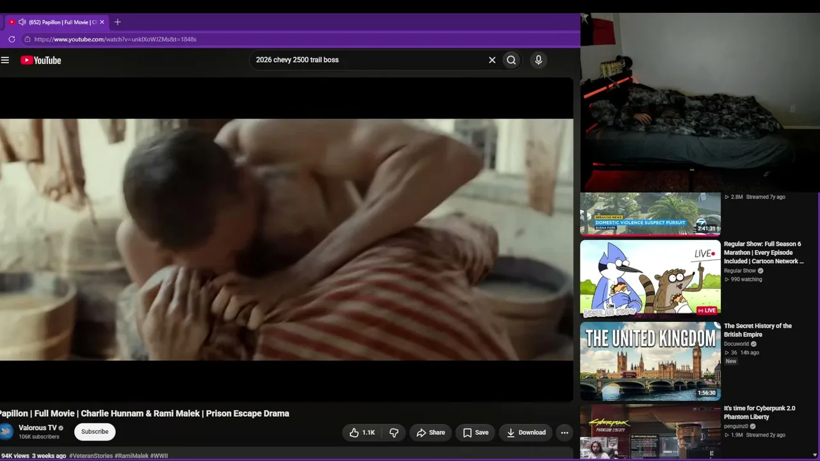Image resolution: width=820 pixels, height=461 pixels.
Task: Focus the address bar URL
Action: [115, 39]
